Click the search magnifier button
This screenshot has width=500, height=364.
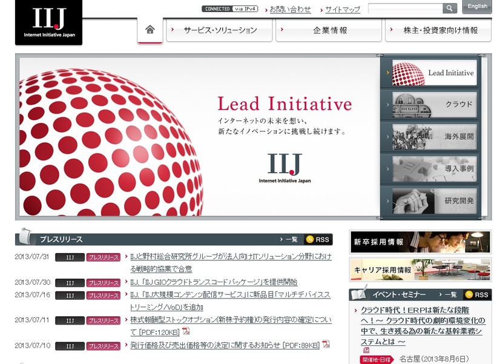[450, 8]
